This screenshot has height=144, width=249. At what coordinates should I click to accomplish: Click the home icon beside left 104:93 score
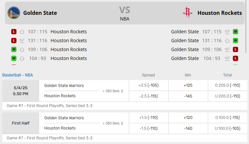[x=22, y=58]
